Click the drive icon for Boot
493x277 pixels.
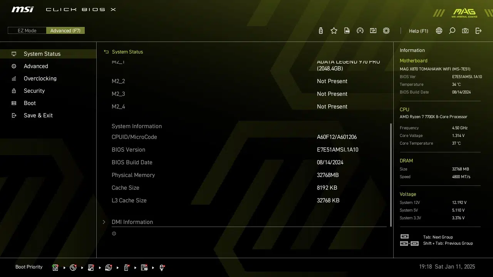click(x=14, y=103)
